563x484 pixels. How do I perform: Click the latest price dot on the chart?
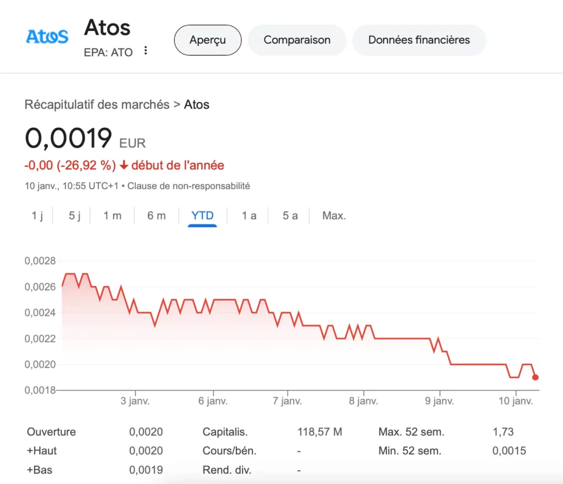[x=535, y=377]
